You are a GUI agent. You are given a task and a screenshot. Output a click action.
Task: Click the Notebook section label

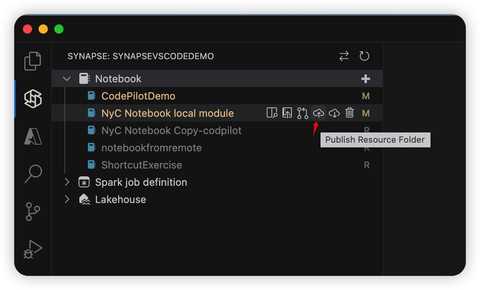coord(118,79)
